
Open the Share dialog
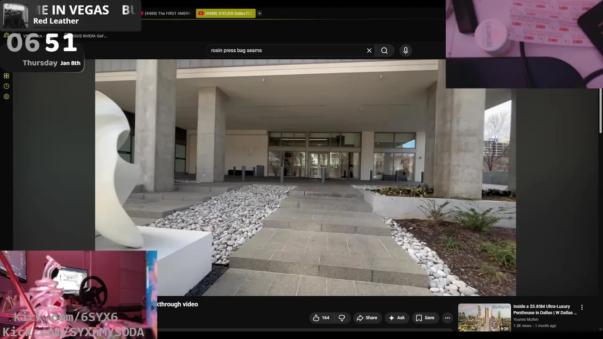(367, 318)
